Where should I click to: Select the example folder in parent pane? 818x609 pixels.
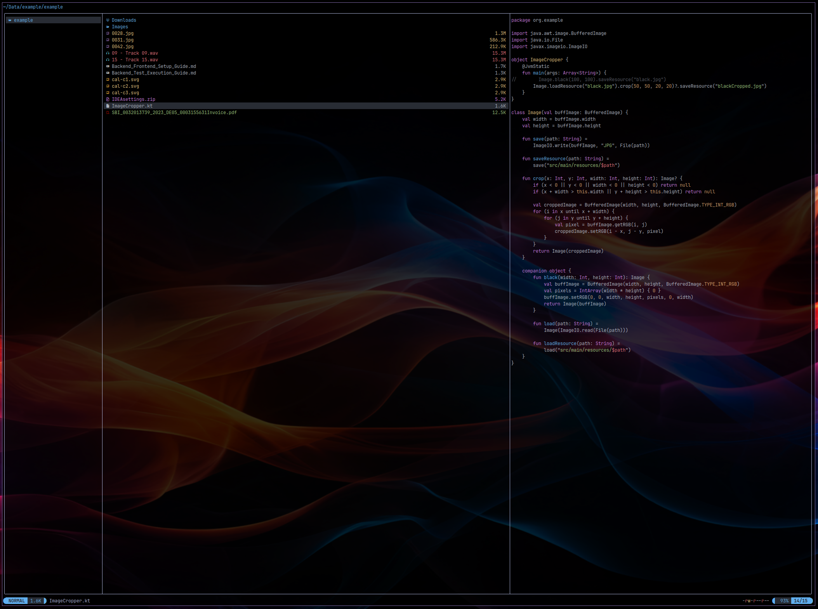tap(23, 20)
